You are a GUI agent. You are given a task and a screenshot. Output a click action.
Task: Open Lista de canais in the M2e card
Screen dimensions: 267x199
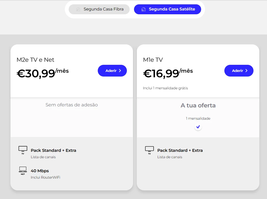(43, 157)
